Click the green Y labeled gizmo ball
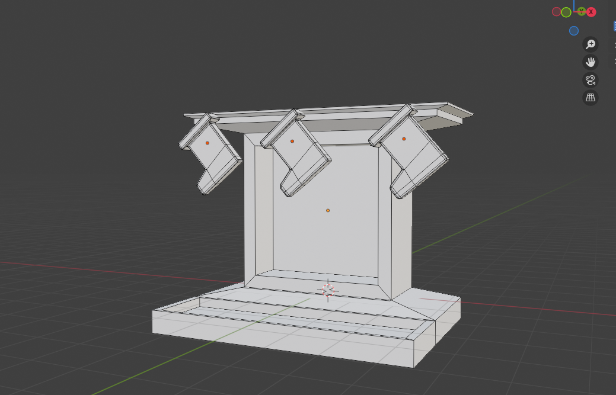The height and width of the screenshot is (395, 616). [582, 11]
